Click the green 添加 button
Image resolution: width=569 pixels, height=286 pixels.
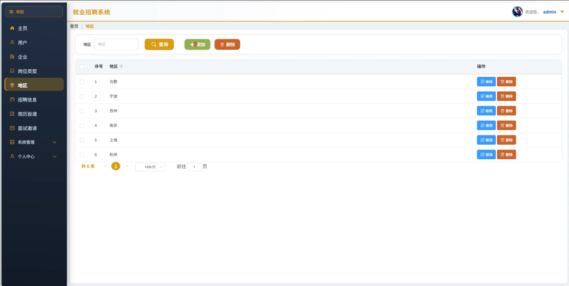point(197,45)
